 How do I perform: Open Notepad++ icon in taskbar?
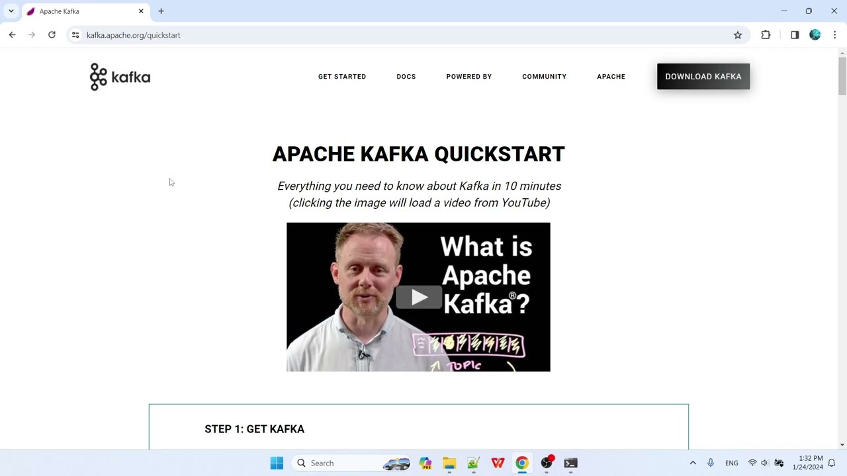(473, 463)
